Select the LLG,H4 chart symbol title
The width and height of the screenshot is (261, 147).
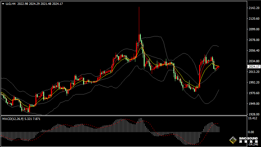click(x=11, y=4)
